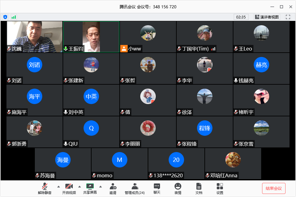Screen dimensions: 296x197
Task: Open the 聊天 chat panel
Action: point(157,188)
